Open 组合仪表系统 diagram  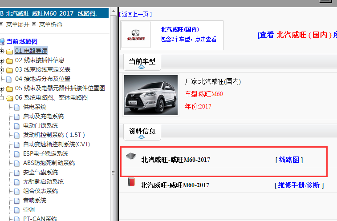41,191
